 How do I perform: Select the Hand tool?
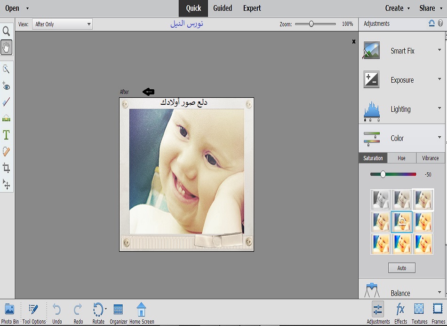pyautogui.click(x=7, y=47)
